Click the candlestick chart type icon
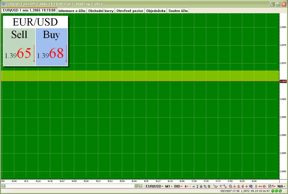 point(186,186)
